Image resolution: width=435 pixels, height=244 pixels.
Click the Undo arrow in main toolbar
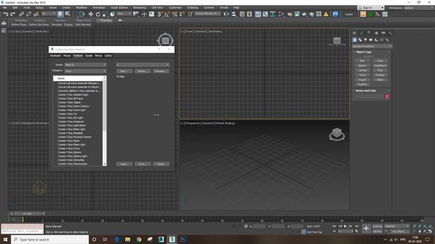(5, 14)
